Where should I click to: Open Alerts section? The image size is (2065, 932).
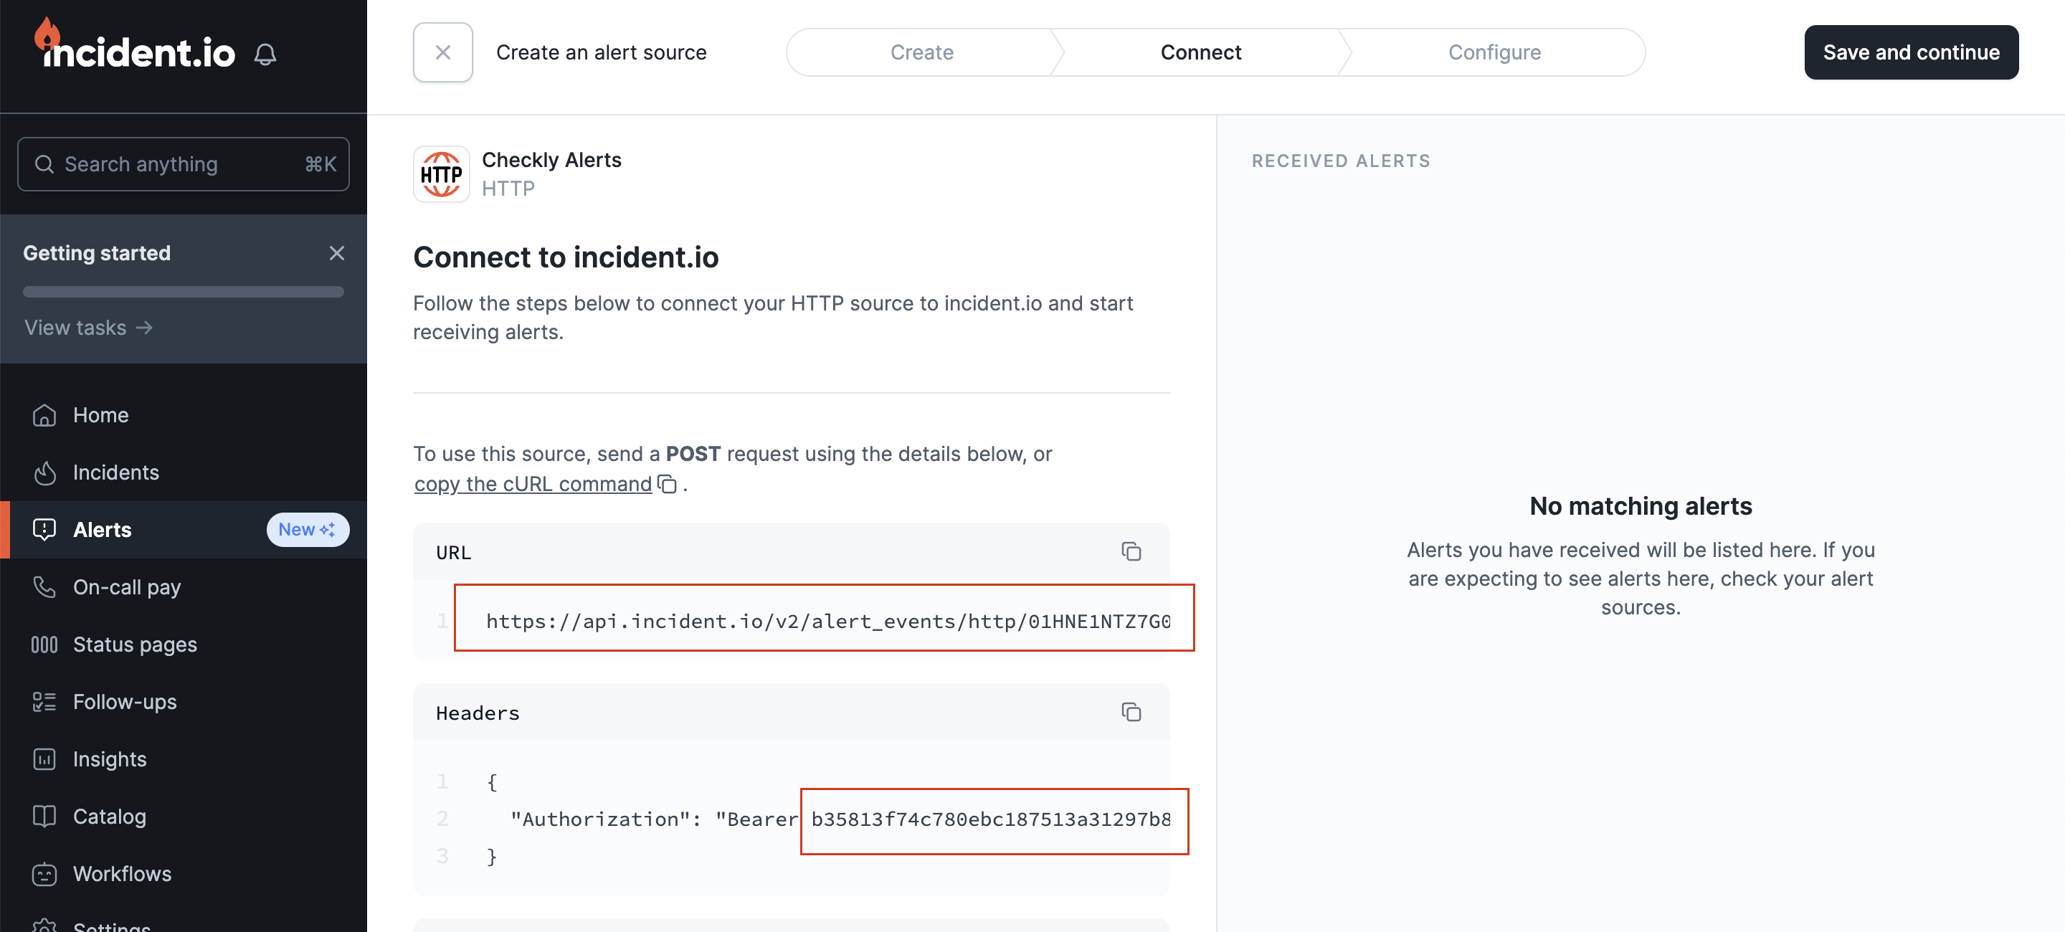[x=183, y=530]
